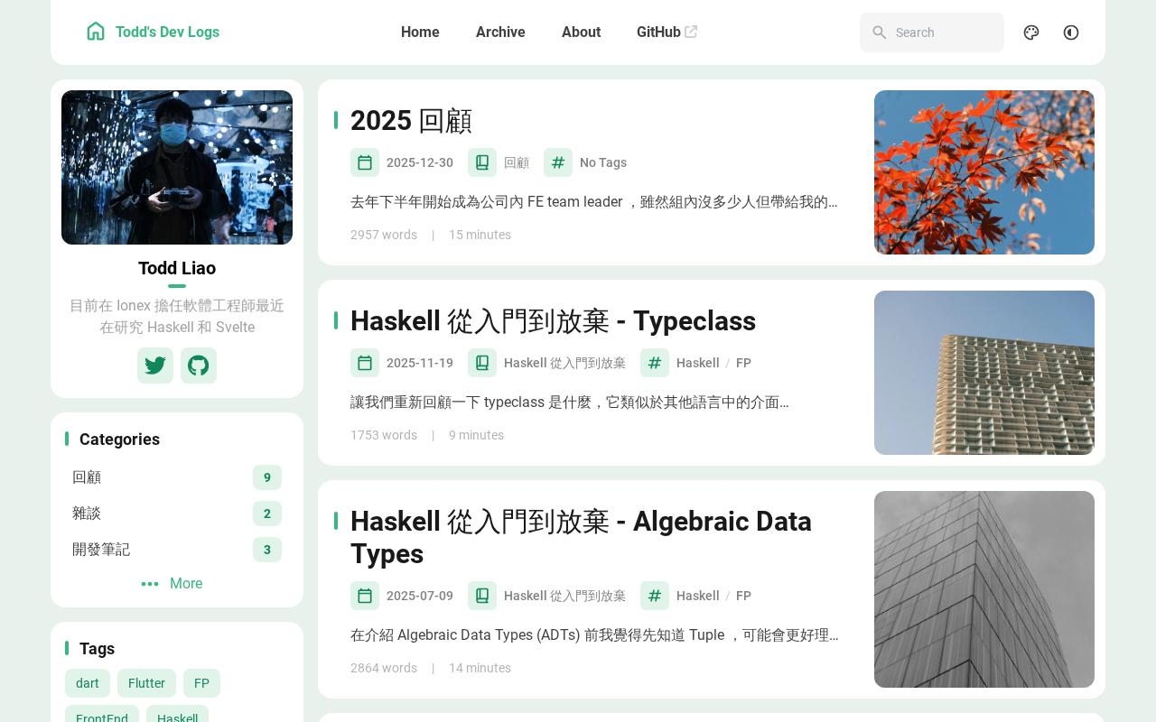Click the 2864 words text
Image resolution: width=1156 pixels, height=722 pixels.
point(384,668)
